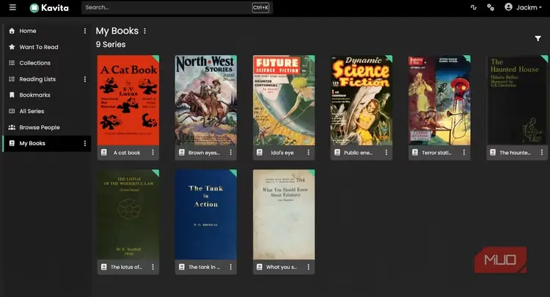
Task: Focus the Search field
Action: (x=177, y=7)
